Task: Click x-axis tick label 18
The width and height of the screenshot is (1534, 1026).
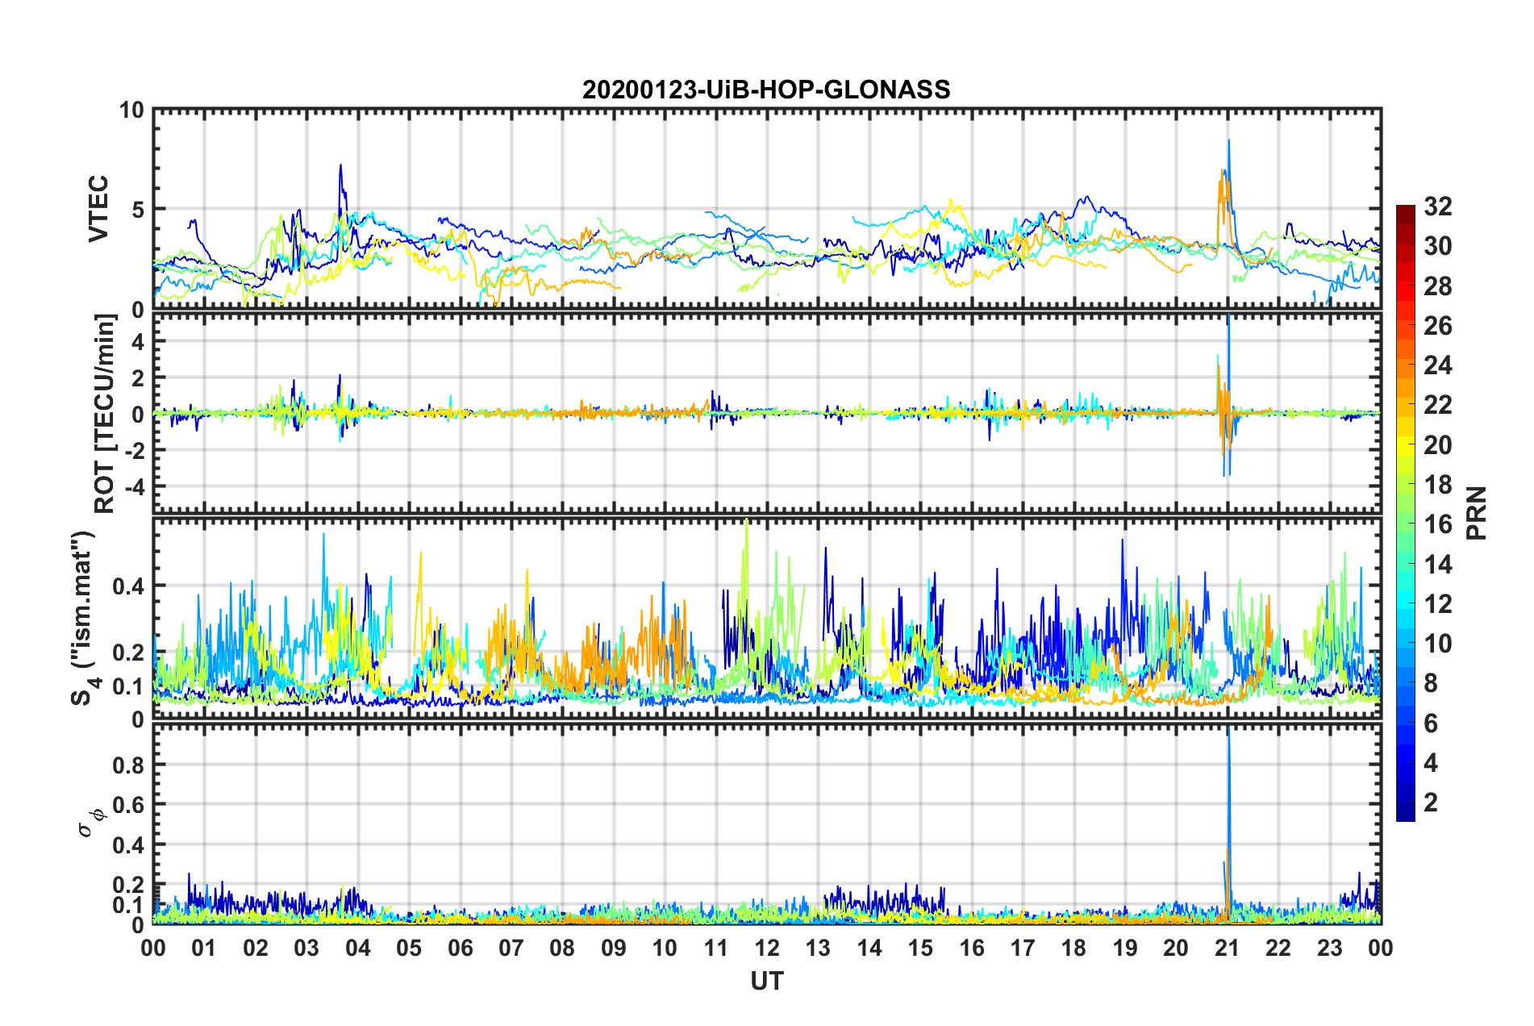Action: tap(1073, 948)
